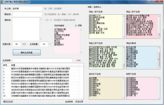Image resolution: width=164 pixels, height=105 pixels.
Task: Click the 标题 column header in results table
Action: pyautogui.click(x=13, y=65)
